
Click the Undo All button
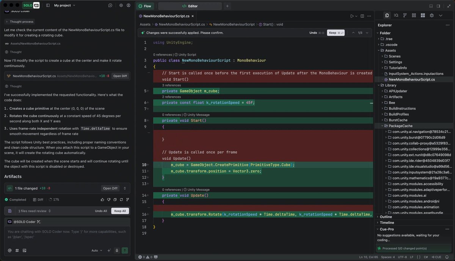pyautogui.click(x=101, y=211)
